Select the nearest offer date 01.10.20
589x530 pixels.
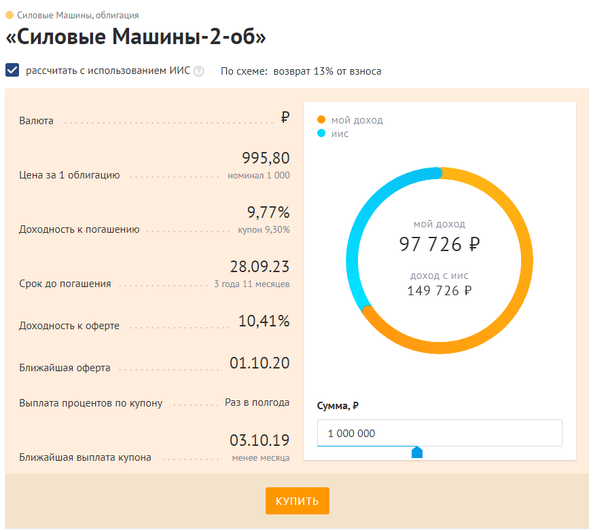[260, 363]
